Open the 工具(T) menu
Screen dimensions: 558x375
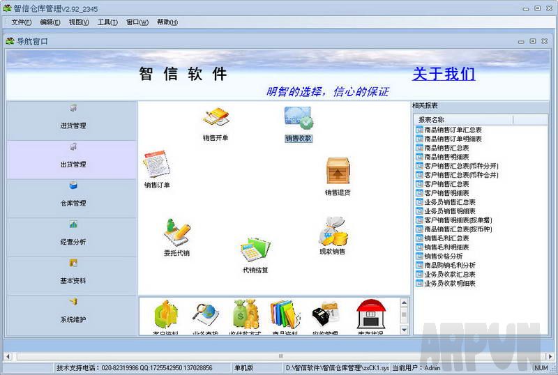click(x=108, y=22)
